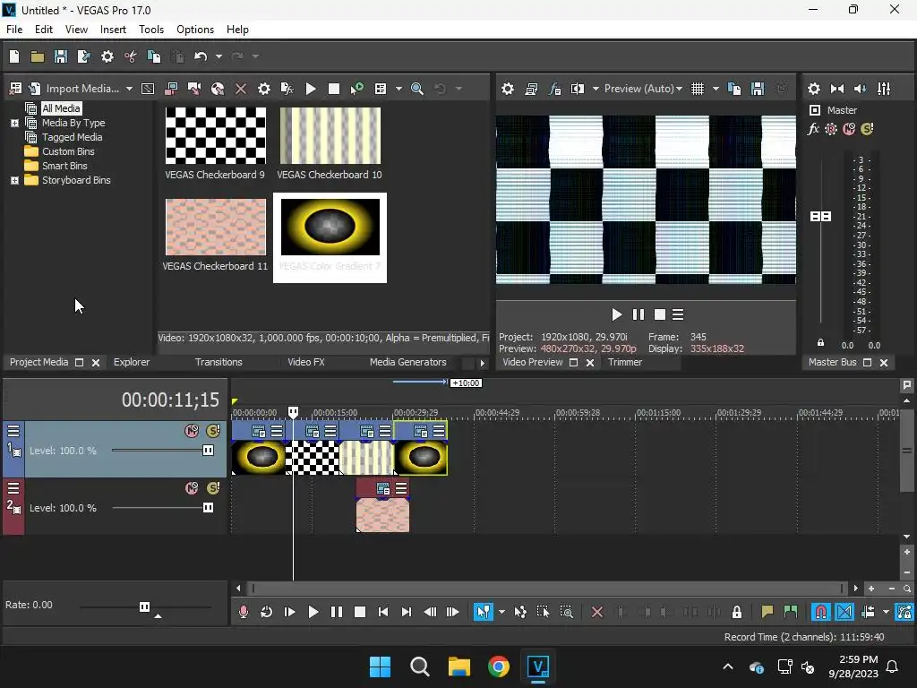
Task: Click the playback Rate slider handle
Action: [144, 606]
